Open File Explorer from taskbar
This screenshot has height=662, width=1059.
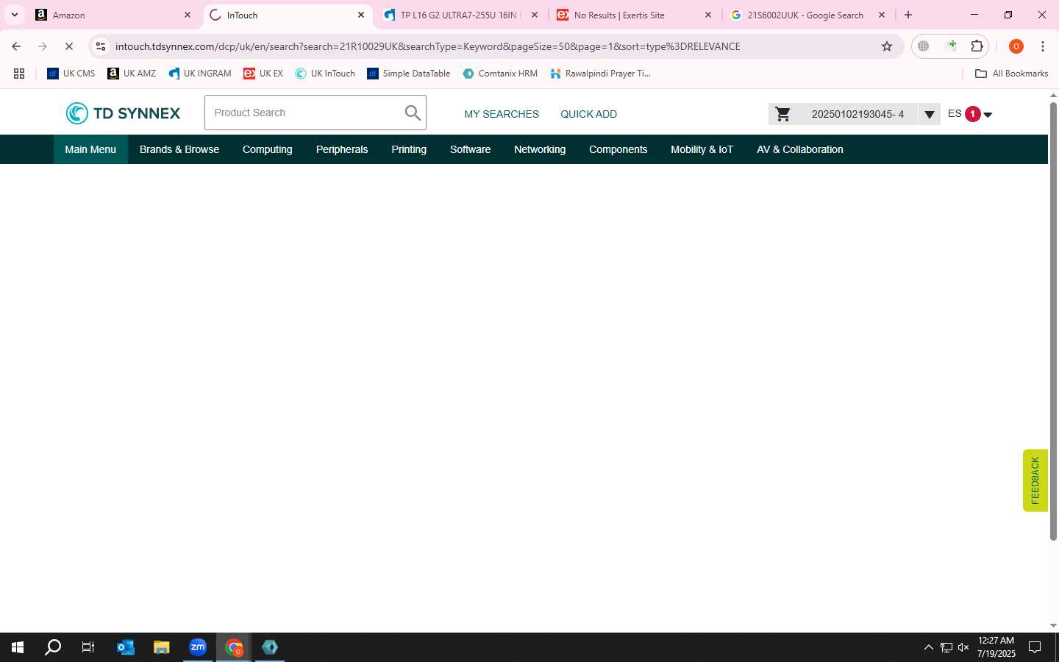[x=161, y=647]
